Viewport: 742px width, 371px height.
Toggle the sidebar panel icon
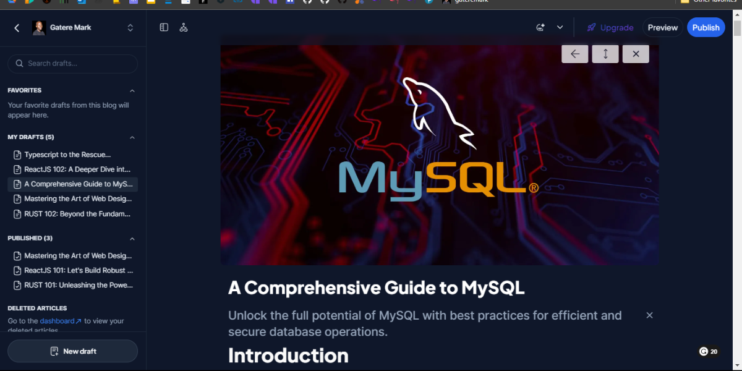tap(164, 27)
